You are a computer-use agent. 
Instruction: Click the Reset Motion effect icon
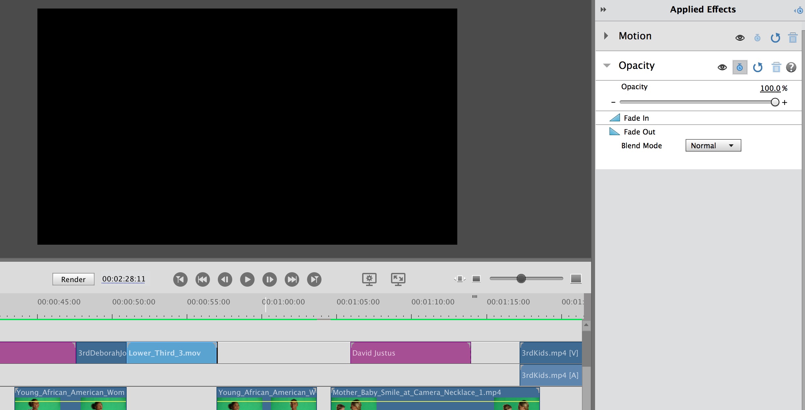[776, 37]
